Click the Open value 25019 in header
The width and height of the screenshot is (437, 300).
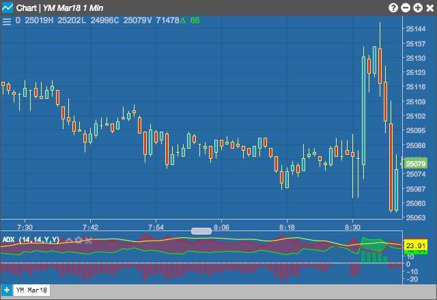[x=36, y=20]
